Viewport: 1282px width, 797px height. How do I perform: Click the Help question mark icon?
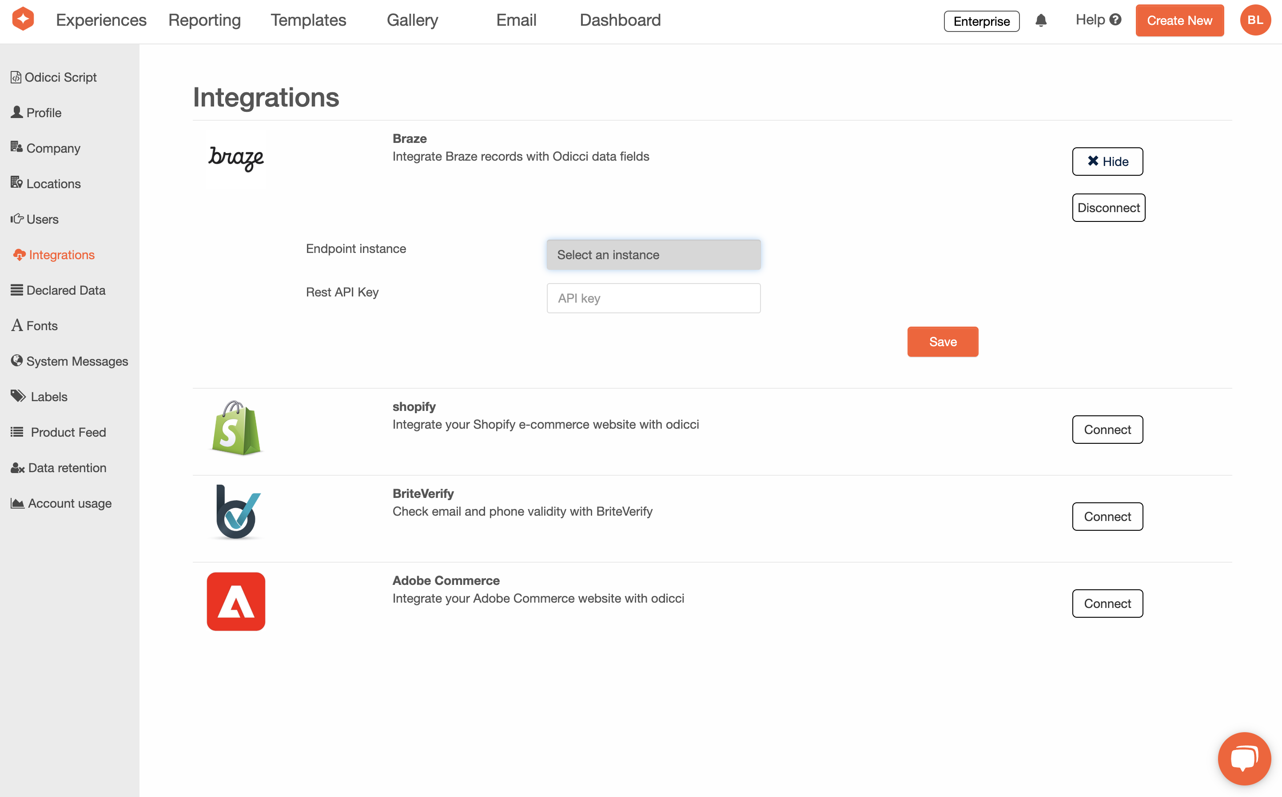click(1115, 20)
